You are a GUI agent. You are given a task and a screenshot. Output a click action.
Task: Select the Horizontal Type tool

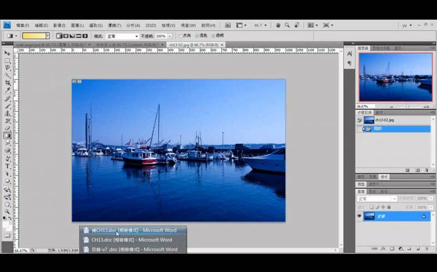(8, 166)
